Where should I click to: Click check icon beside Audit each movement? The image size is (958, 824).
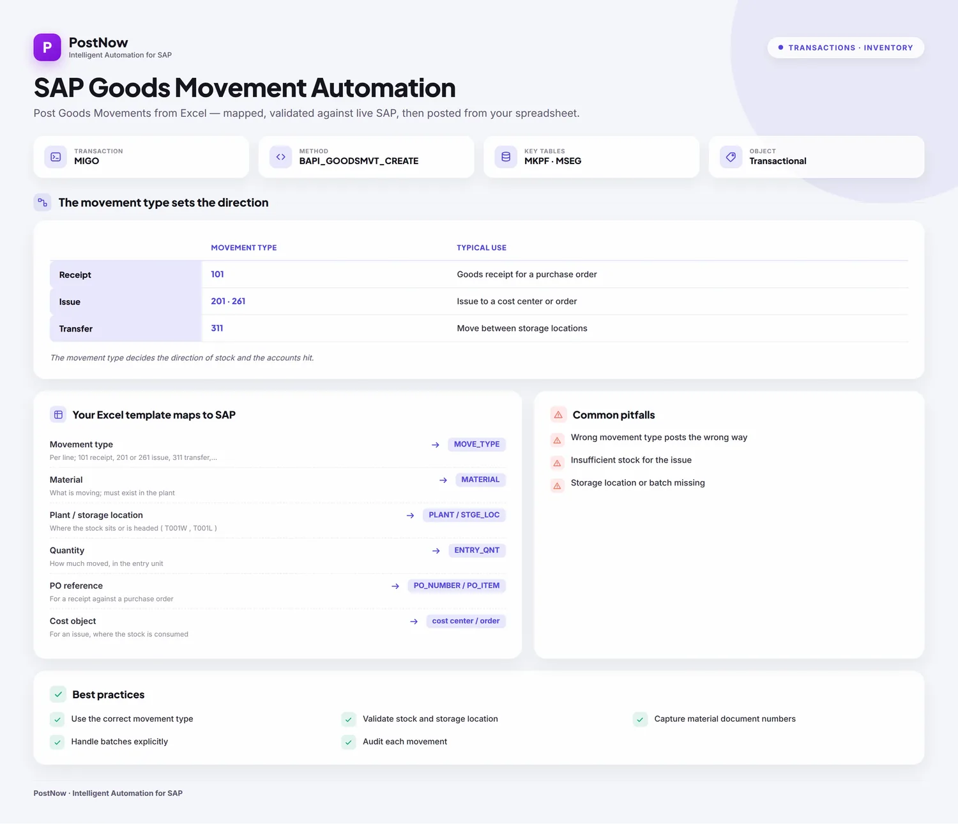pyautogui.click(x=349, y=742)
